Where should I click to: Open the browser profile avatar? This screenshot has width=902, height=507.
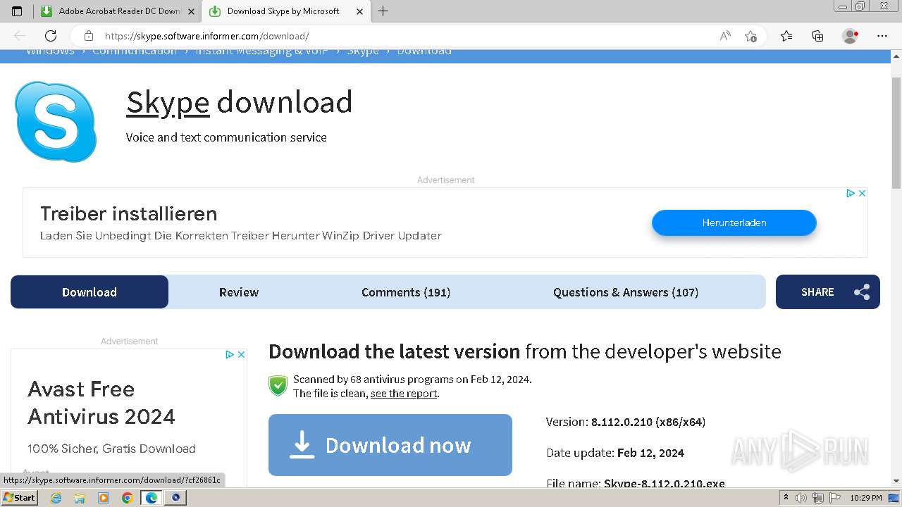[x=850, y=36]
